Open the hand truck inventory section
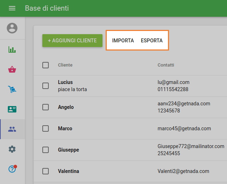Image resolution: width=227 pixels, height=184 pixels. [x=12, y=89]
